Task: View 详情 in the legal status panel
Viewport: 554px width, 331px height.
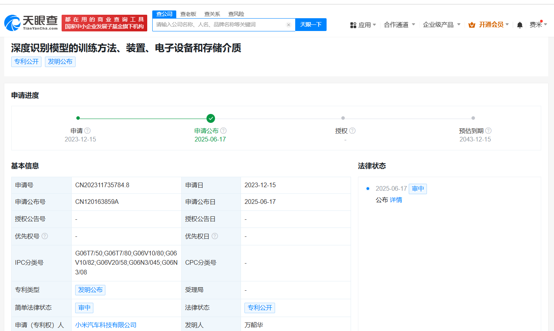Action: pyautogui.click(x=396, y=200)
